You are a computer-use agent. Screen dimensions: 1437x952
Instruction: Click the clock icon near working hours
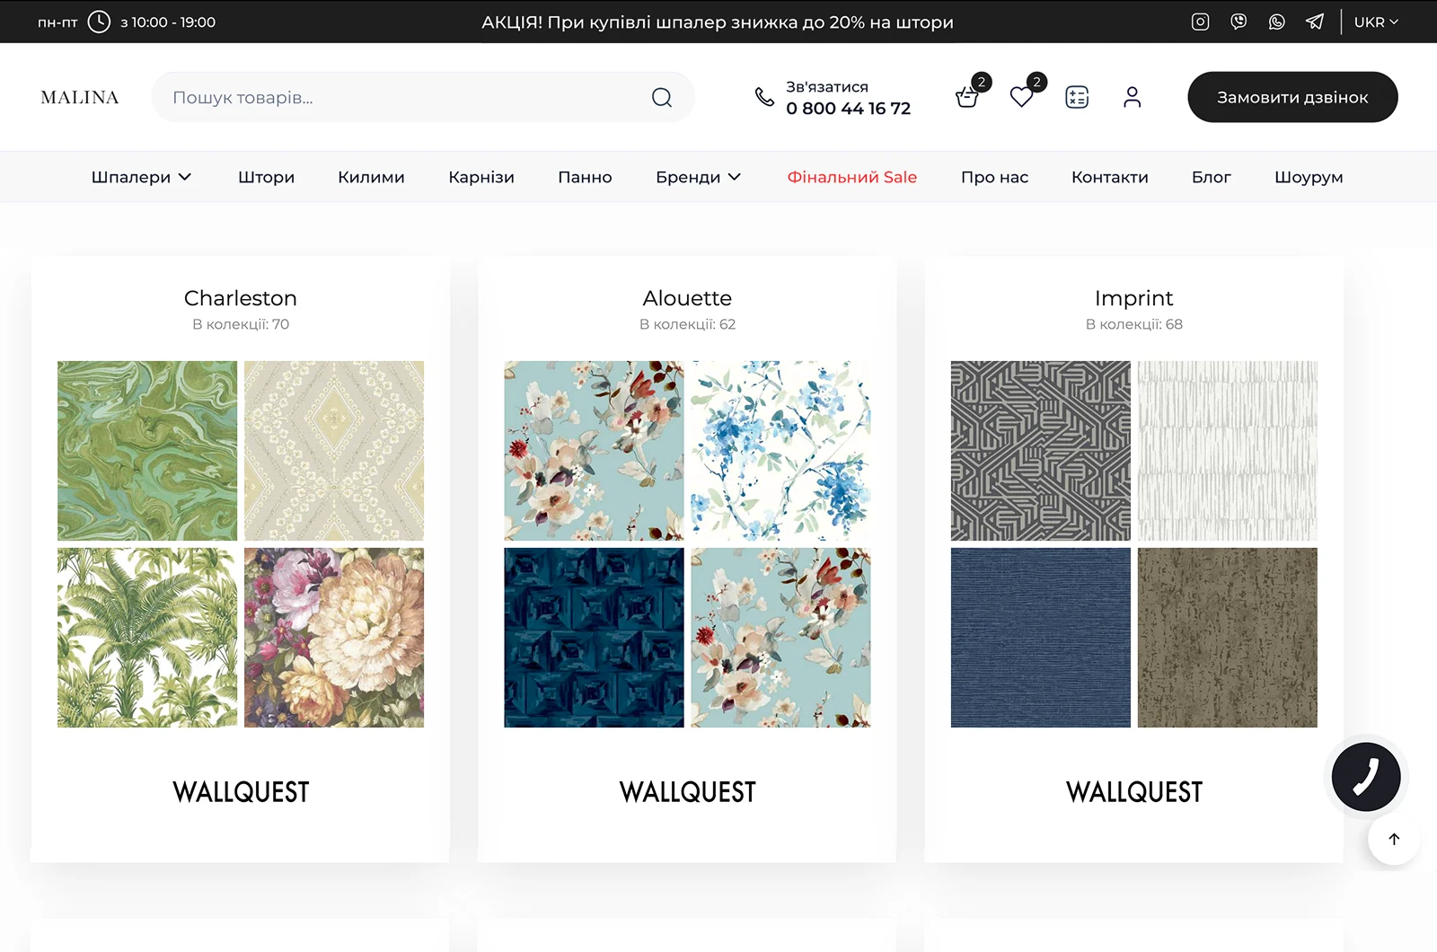(99, 22)
